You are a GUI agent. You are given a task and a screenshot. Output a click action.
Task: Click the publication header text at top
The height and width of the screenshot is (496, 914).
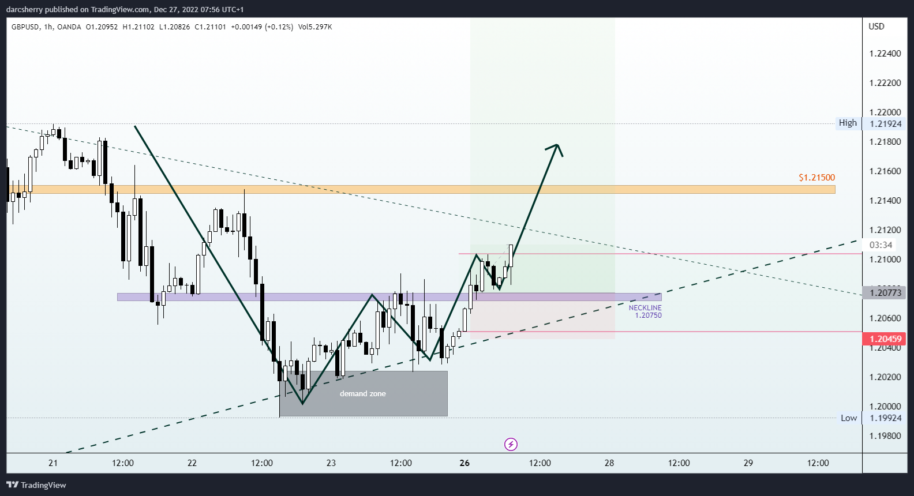point(125,9)
